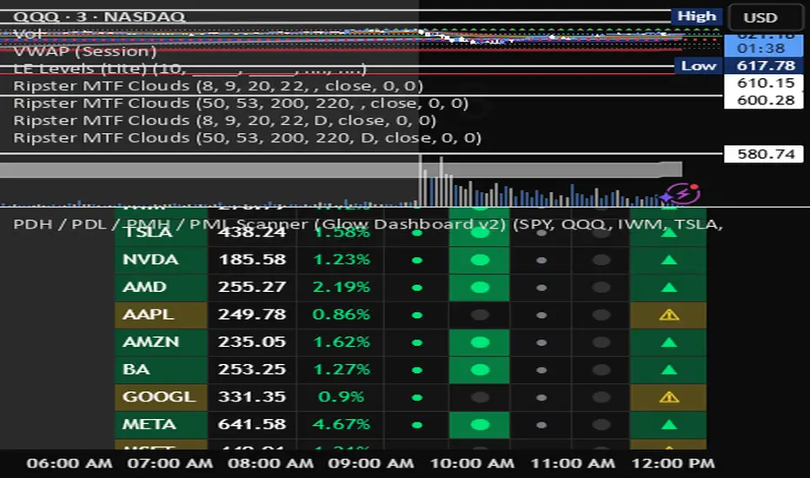Click the META ticker cell

tap(161, 424)
